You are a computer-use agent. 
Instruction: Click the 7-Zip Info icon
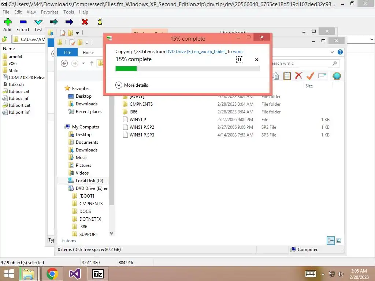(100, 22)
